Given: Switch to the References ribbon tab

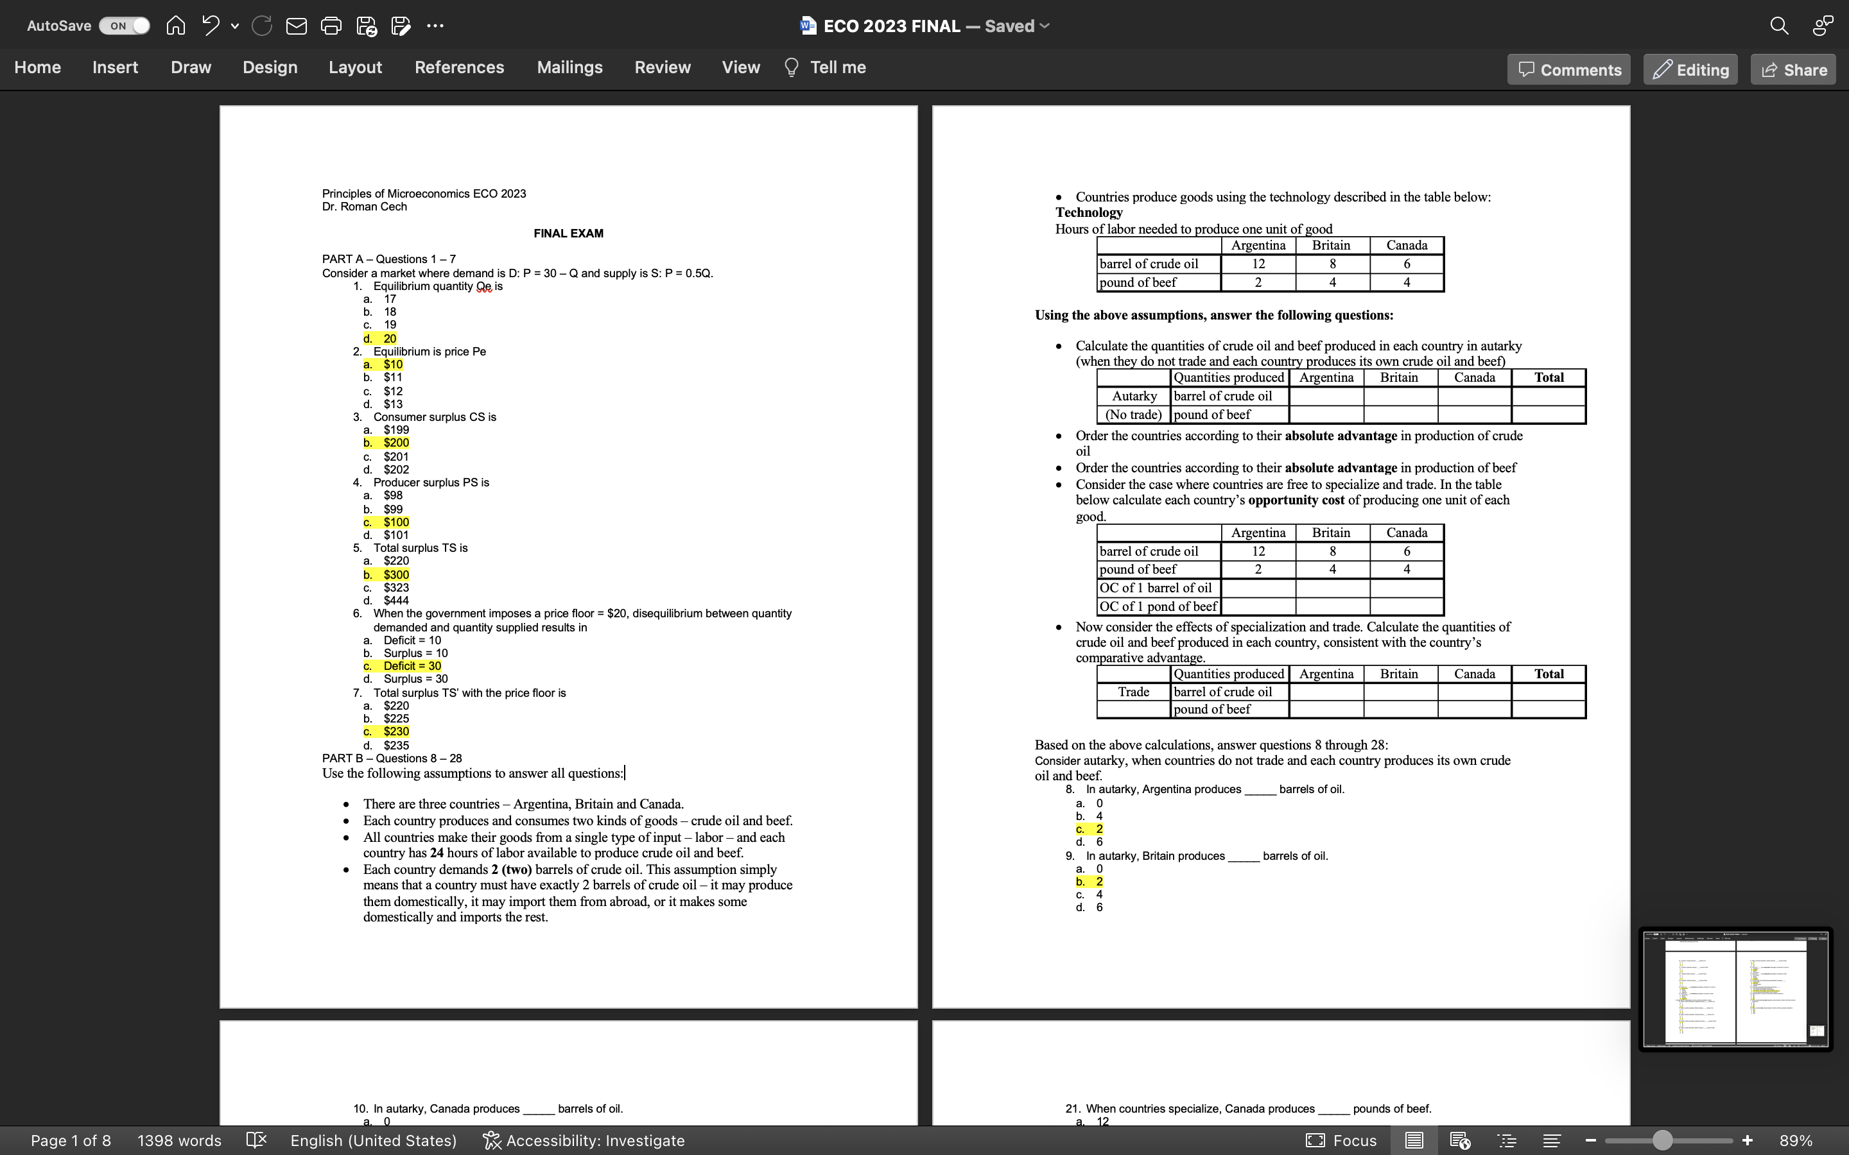Looking at the screenshot, I should (459, 67).
